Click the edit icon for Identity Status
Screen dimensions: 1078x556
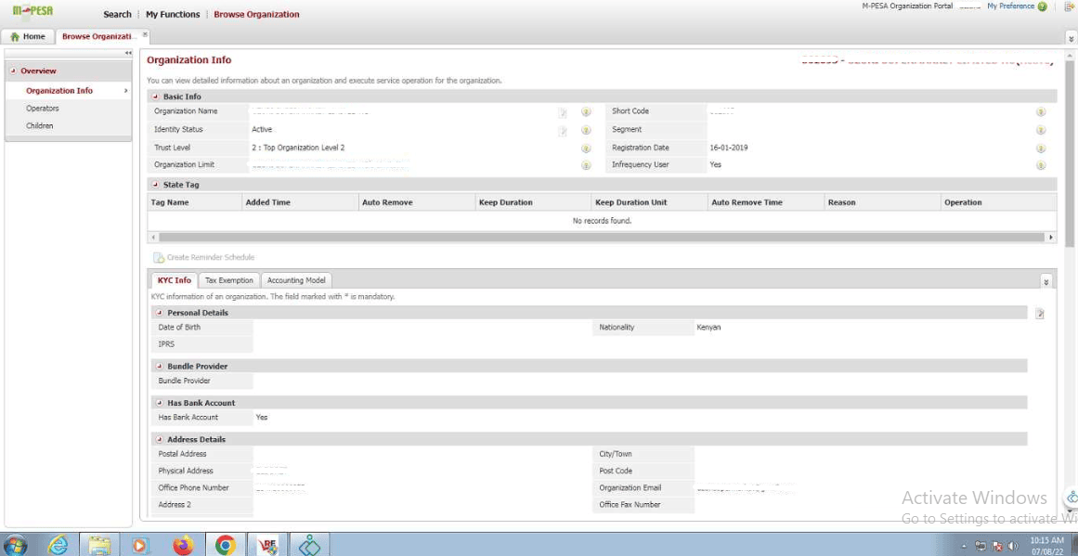pos(563,131)
